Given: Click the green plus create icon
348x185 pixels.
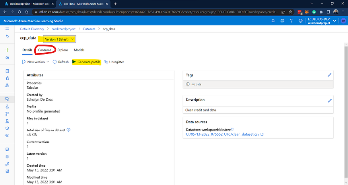Looking at the screenshot, I should point(7,50).
